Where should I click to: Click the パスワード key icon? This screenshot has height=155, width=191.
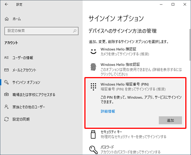93,150
